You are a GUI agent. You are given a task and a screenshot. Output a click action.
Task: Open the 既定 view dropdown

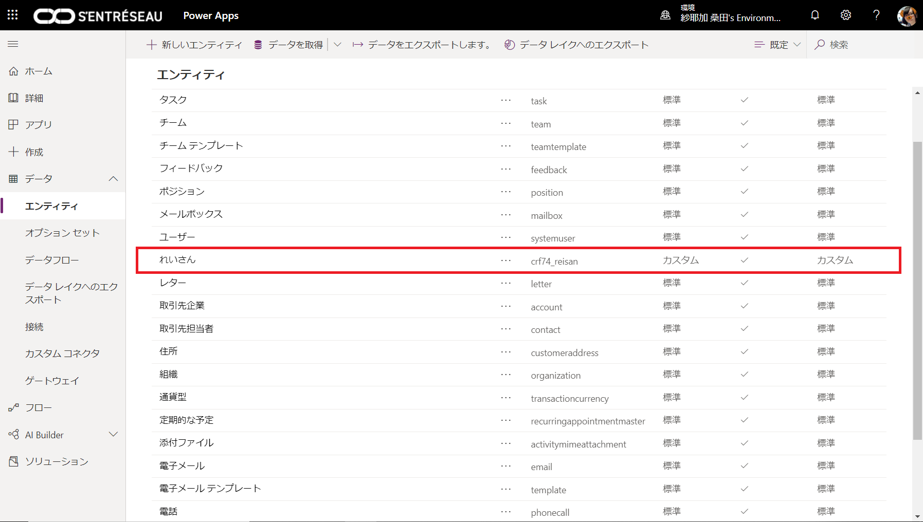[777, 45]
